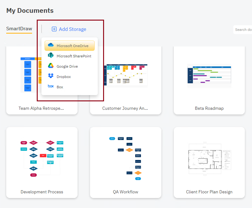Select Dropbox text in storage menu
This screenshot has width=252, height=208.
click(64, 77)
